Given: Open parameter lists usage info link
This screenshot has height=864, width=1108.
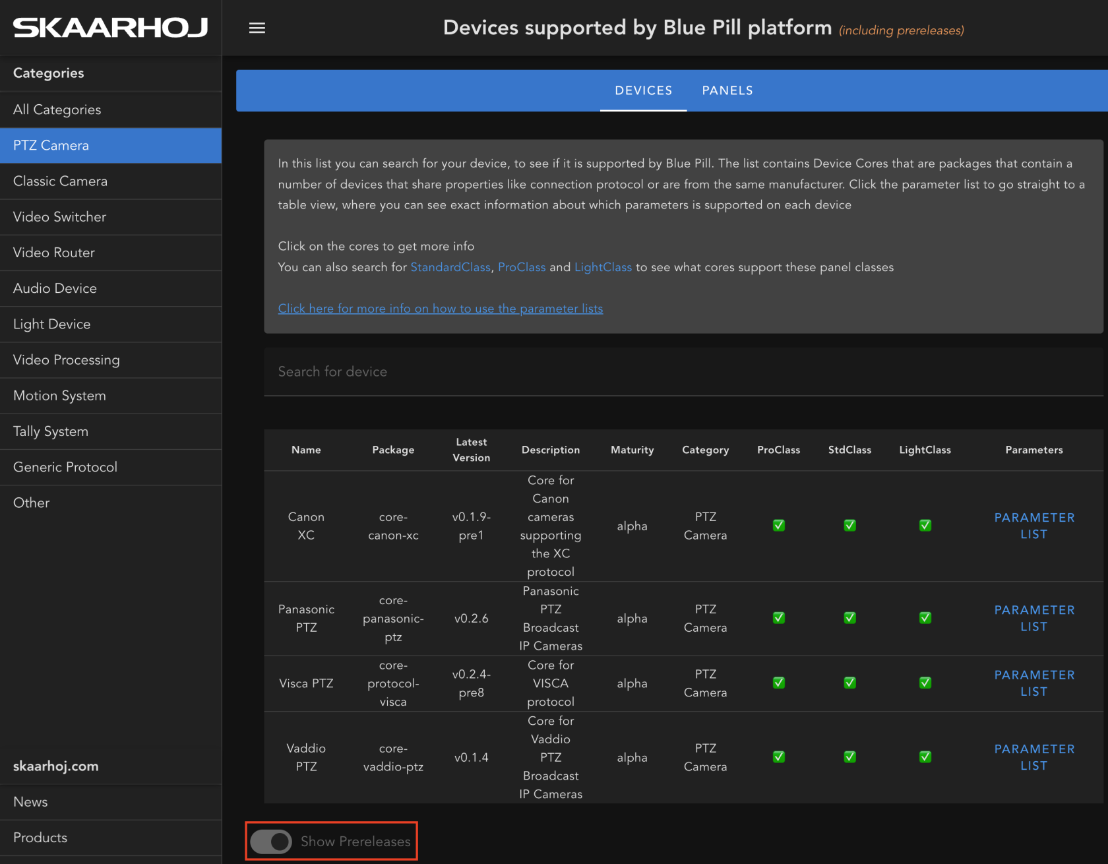Looking at the screenshot, I should tap(441, 309).
